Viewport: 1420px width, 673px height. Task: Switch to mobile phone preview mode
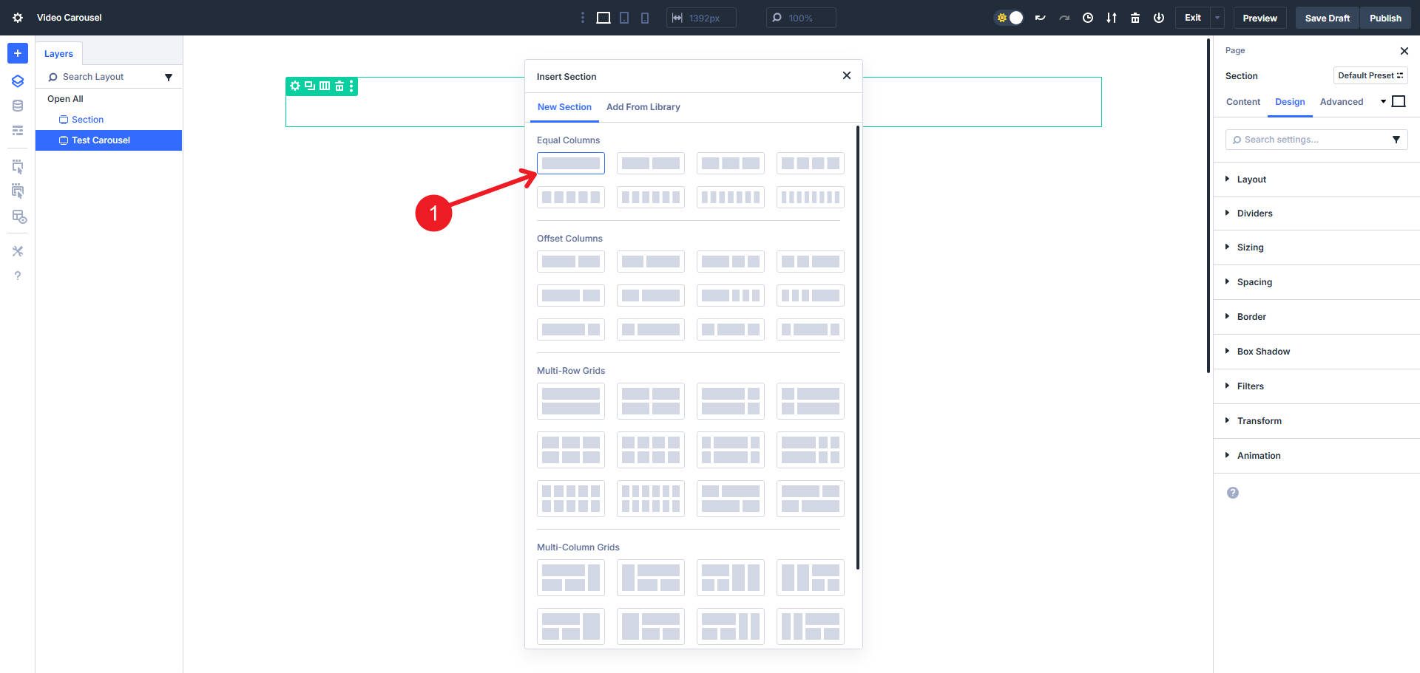click(x=644, y=17)
